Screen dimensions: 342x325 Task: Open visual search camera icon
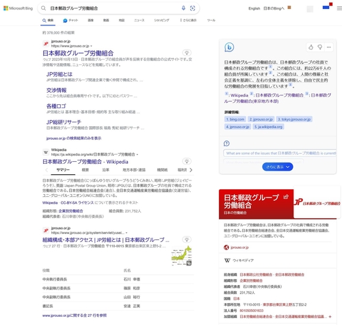[192, 8]
